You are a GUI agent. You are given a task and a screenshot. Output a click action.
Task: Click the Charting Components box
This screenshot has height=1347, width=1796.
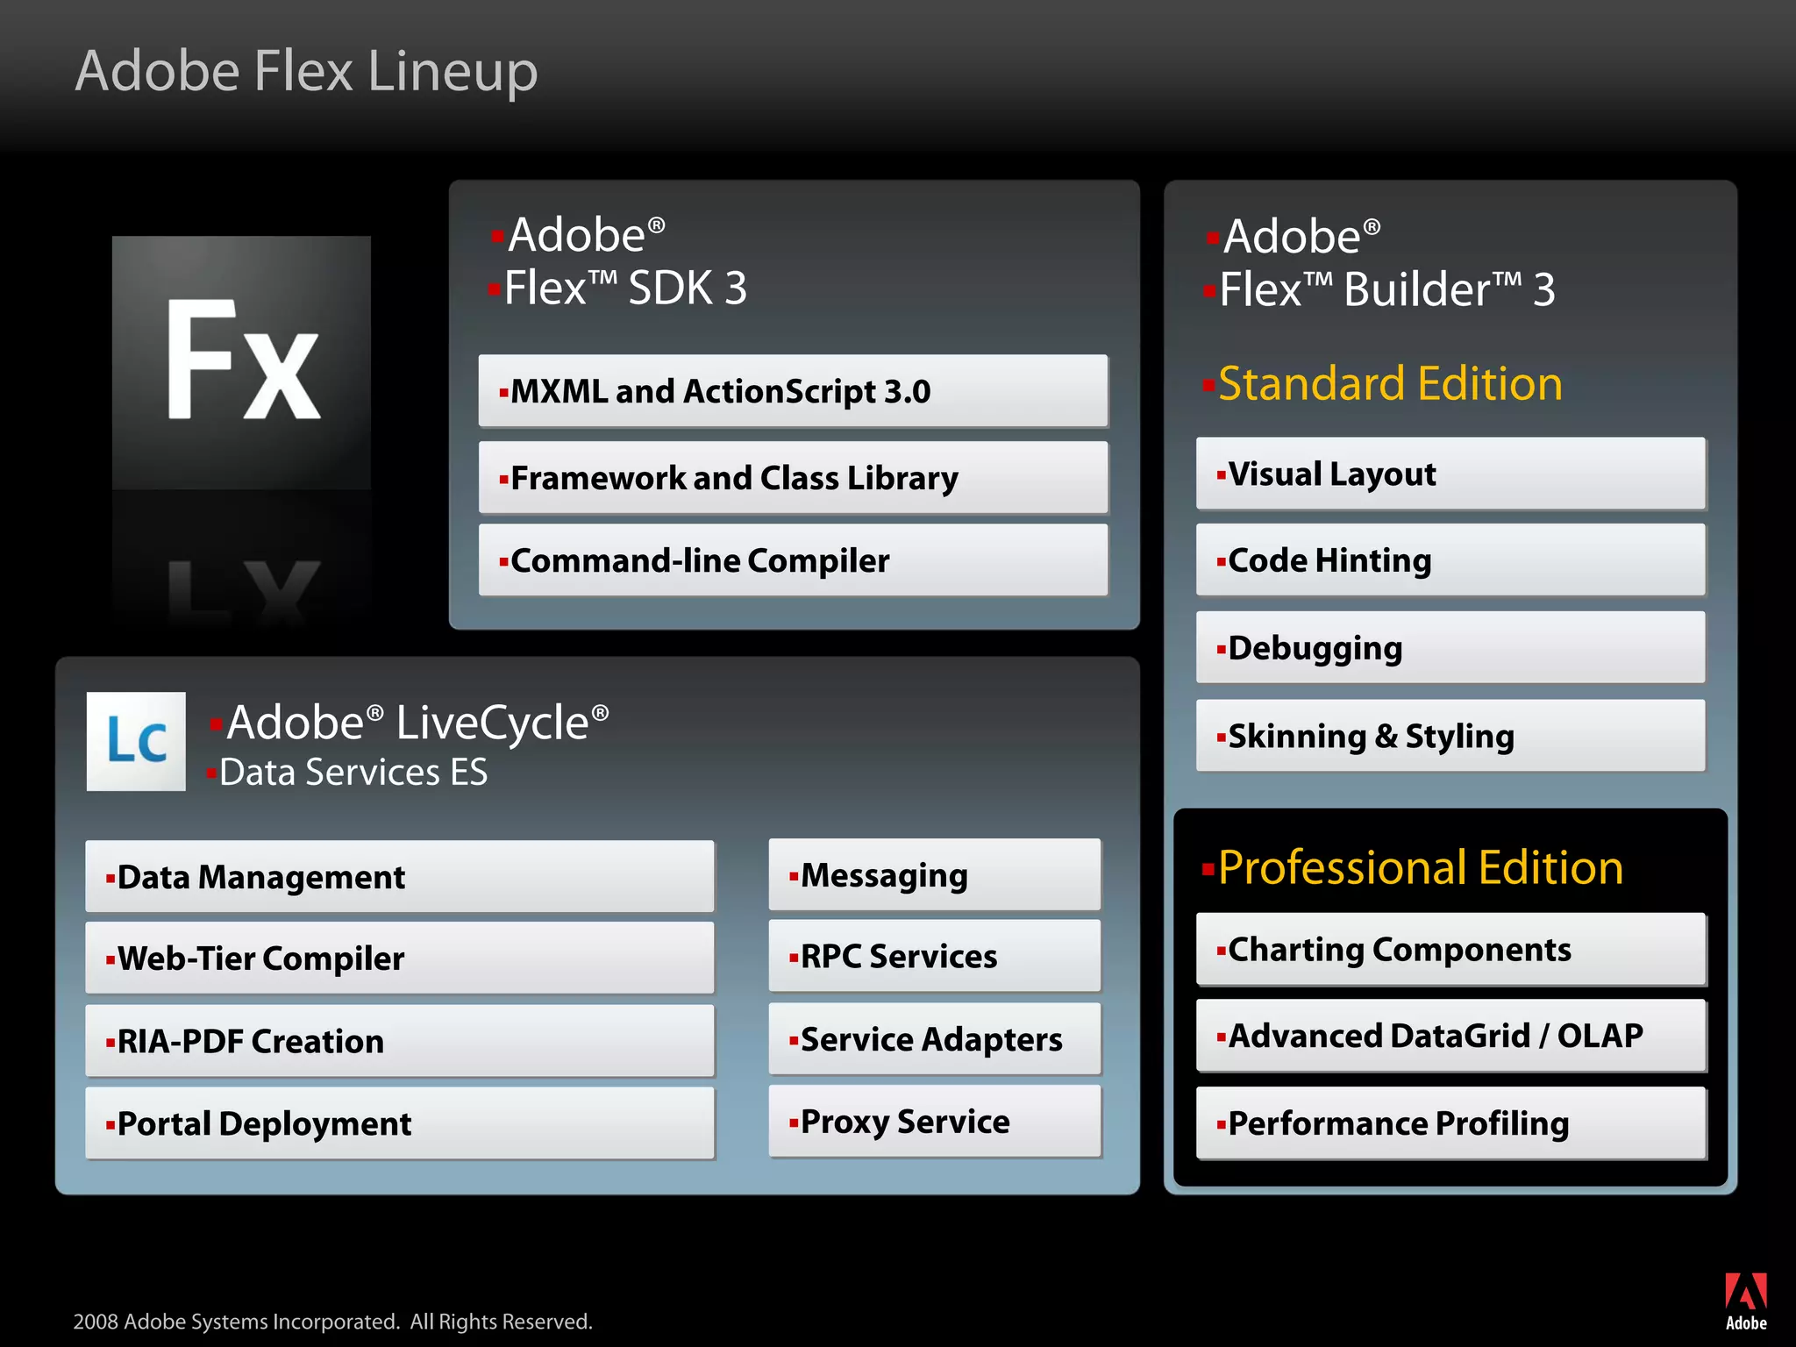tap(1450, 949)
